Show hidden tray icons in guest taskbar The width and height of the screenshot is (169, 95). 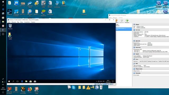click(97, 81)
